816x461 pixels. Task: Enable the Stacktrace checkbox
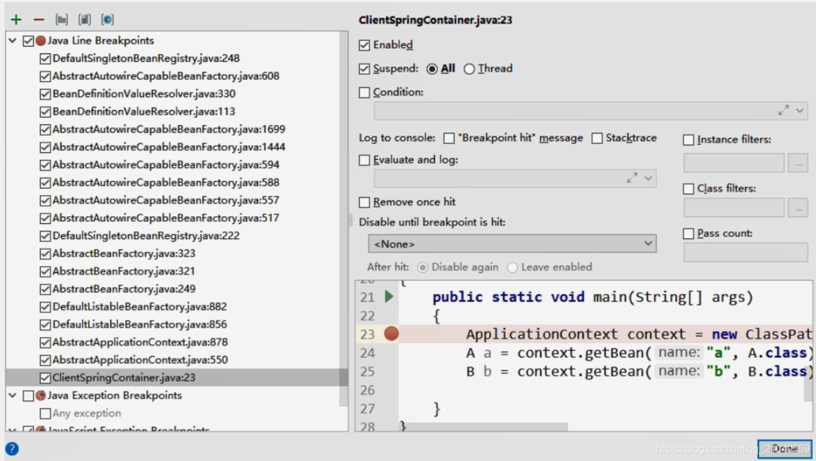coord(597,138)
